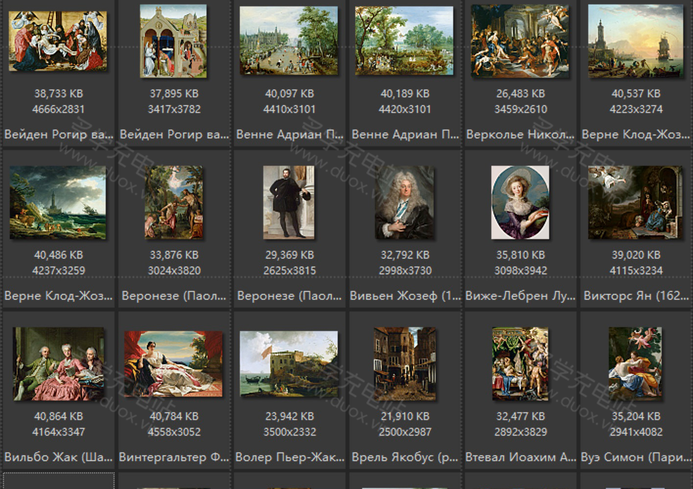Select the Втевал Иоахим painting thumbnail
This screenshot has height=489, width=693.
tap(520, 364)
